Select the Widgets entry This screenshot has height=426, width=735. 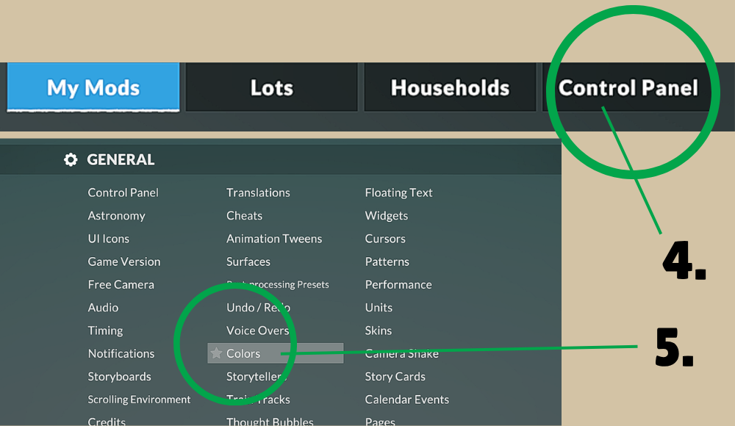point(387,216)
